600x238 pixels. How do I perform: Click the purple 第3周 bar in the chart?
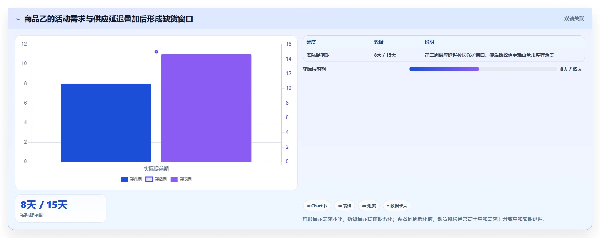tap(206, 108)
